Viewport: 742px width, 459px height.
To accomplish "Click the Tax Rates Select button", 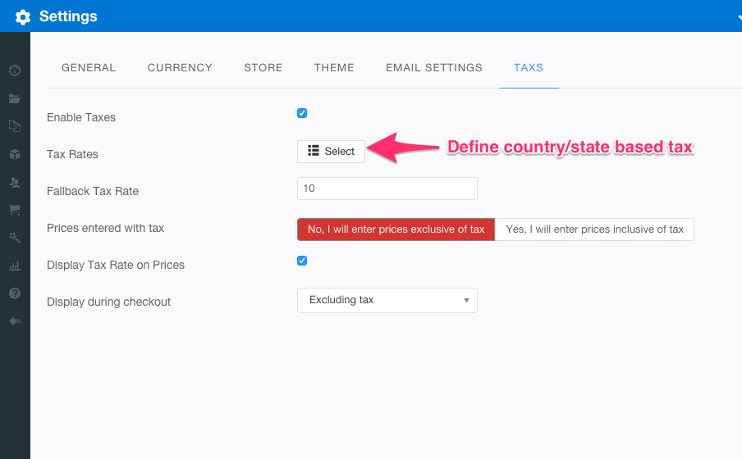I will (331, 152).
